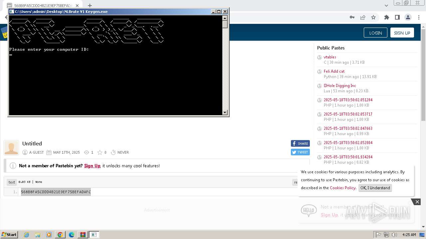Open the Windows Start menu
This screenshot has width=426, height=239.
click(9, 235)
